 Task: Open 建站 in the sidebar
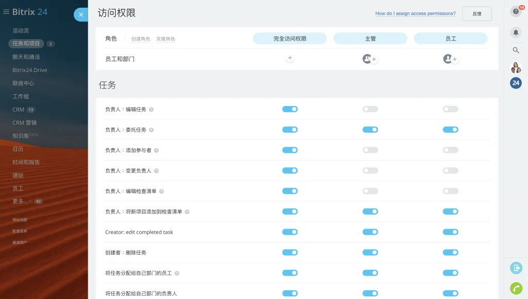pyautogui.click(x=18, y=175)
